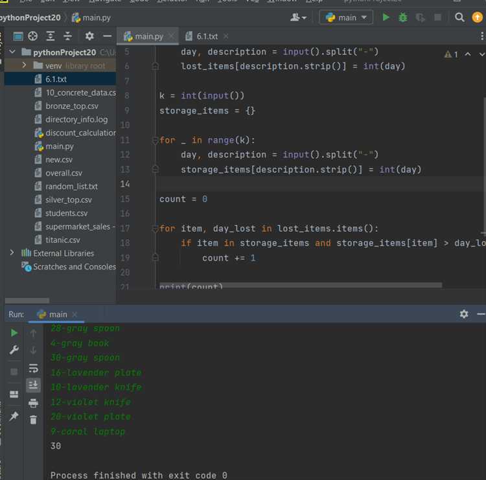Expand External Libraries node
The width and height of the screenshot is (486, 480).
coord(12,253)
